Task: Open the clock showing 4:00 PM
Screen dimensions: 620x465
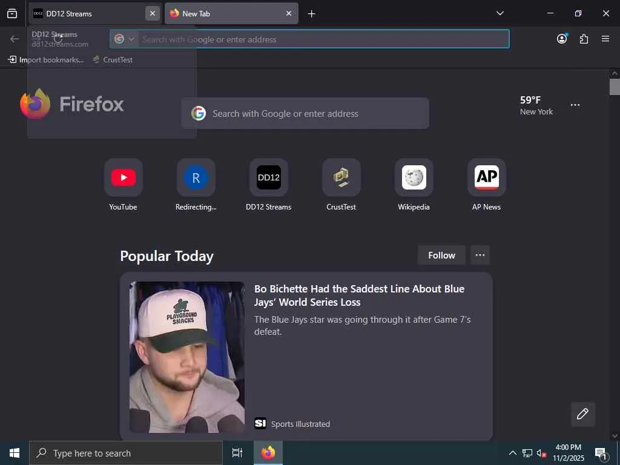Action: [568, 453]
